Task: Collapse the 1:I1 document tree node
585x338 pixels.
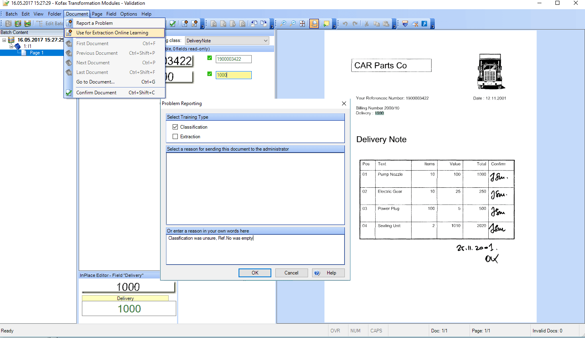Action: pyautogui.click(x=12, y=46)
